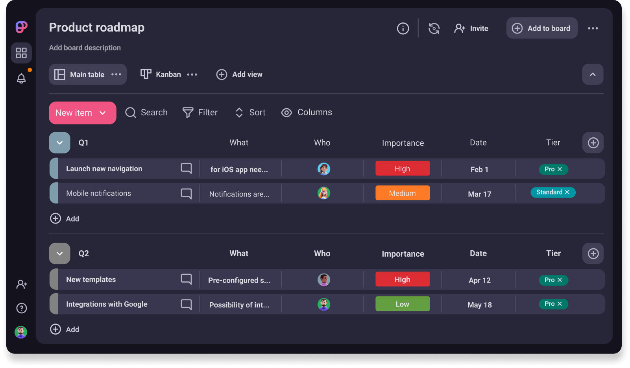
Task: Collapse the Q2 group
Action: pos(59,253)
